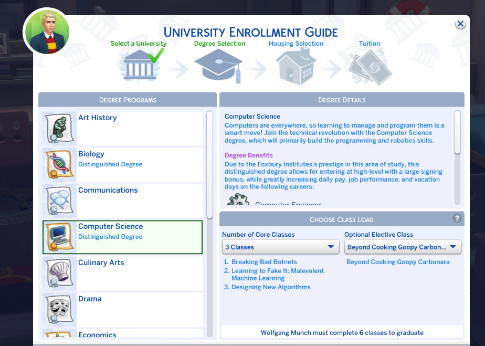Click the Computer Science monitor icon

point(60,237)
